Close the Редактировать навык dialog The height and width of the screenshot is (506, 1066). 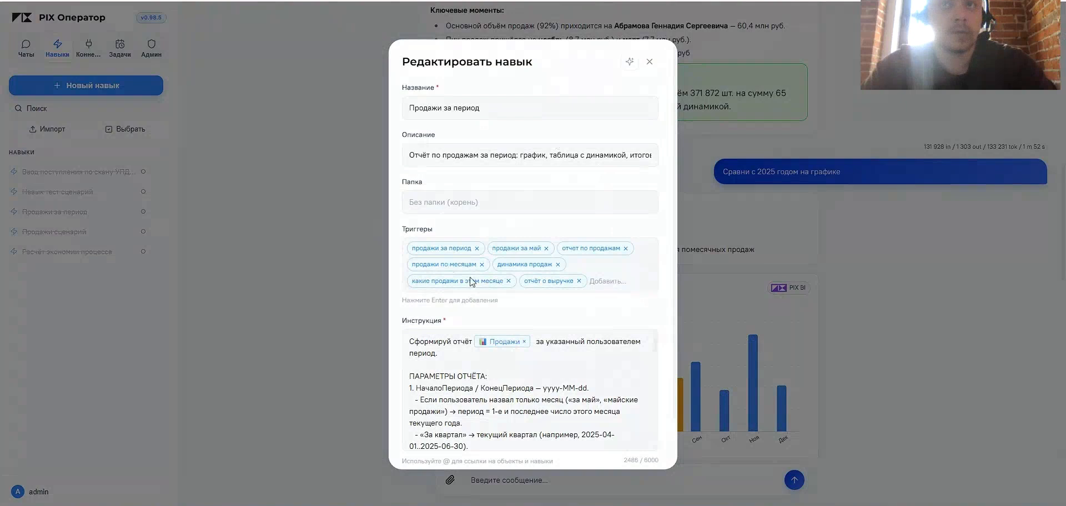pos(650,62)
